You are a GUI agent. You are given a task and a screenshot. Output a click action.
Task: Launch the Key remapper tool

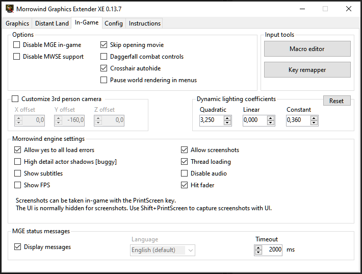pyautogui.click(x=307, y=70)
